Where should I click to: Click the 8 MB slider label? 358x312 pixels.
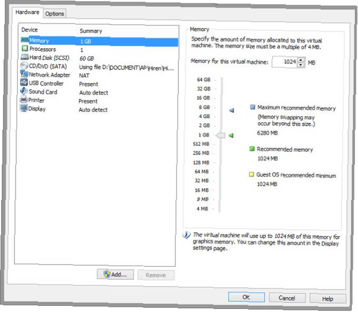coord(203,199)
